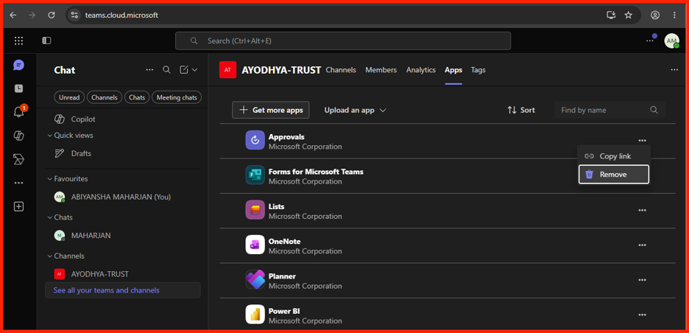This screenshot has width=689, height=333.
Task: Open Chrome profile icon
Action: [655, 15]
